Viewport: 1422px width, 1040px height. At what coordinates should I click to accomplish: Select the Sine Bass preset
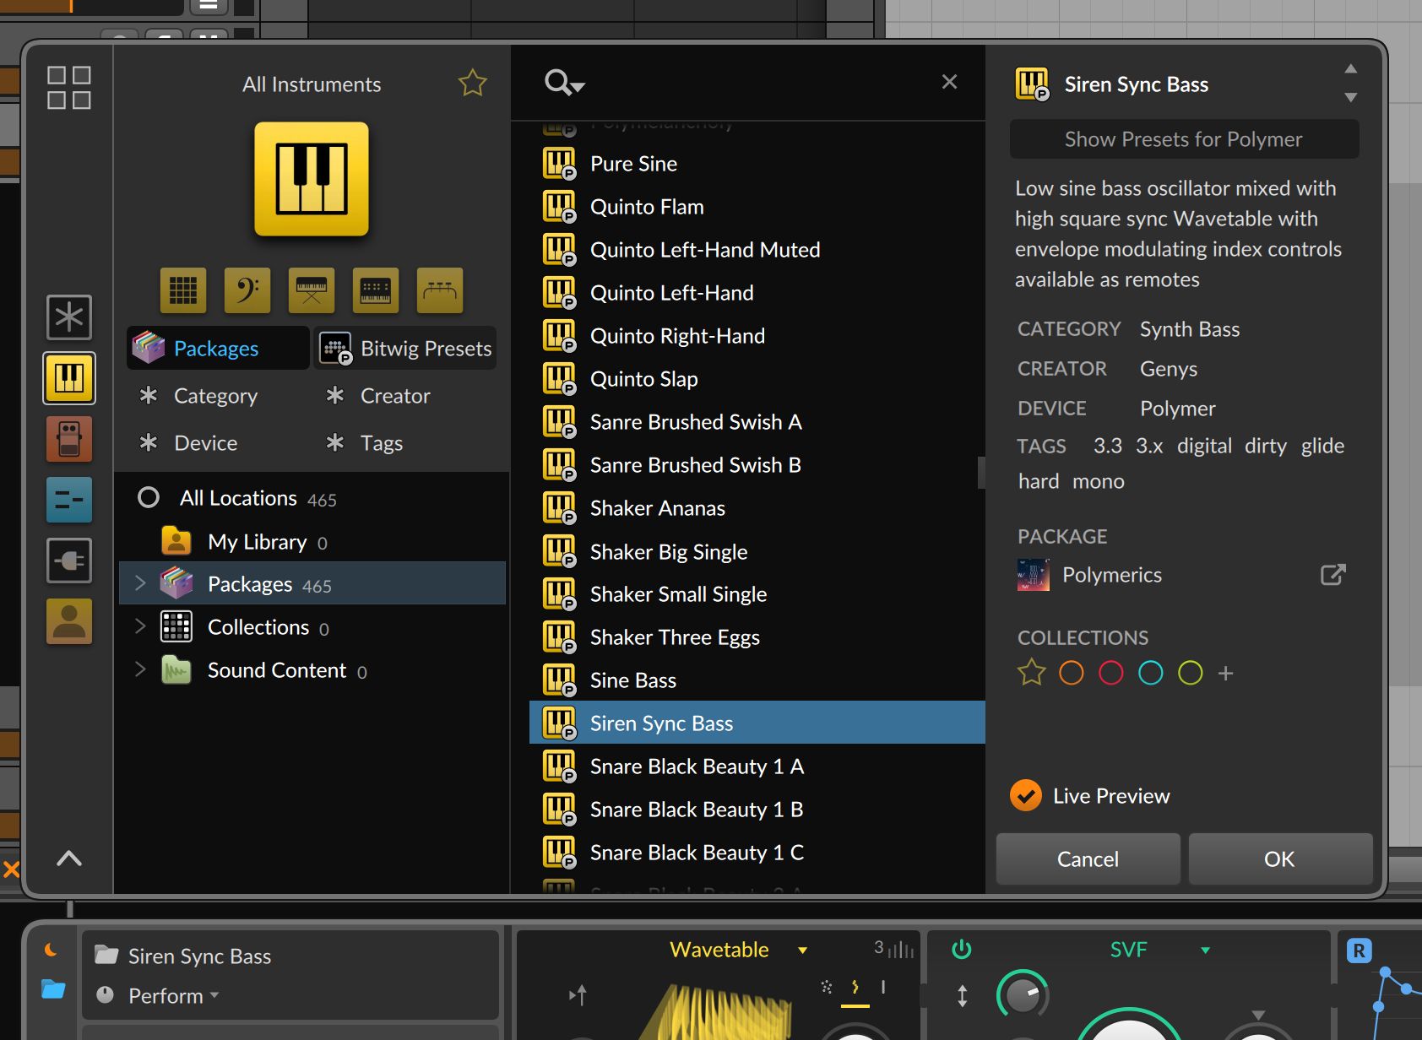[x=632, y=680]
